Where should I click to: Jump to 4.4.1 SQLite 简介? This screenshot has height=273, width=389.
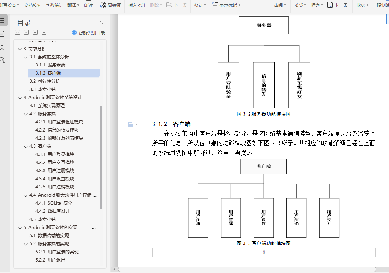click(54, 203)
